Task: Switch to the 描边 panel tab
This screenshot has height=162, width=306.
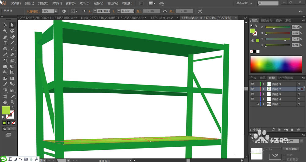Action: 279,21
